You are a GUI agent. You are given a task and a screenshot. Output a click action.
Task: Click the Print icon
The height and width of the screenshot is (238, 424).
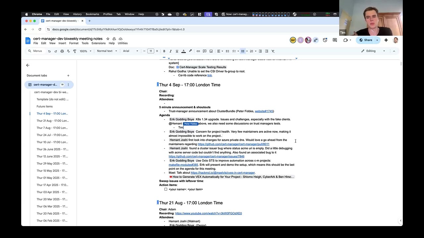coord(62,51)
